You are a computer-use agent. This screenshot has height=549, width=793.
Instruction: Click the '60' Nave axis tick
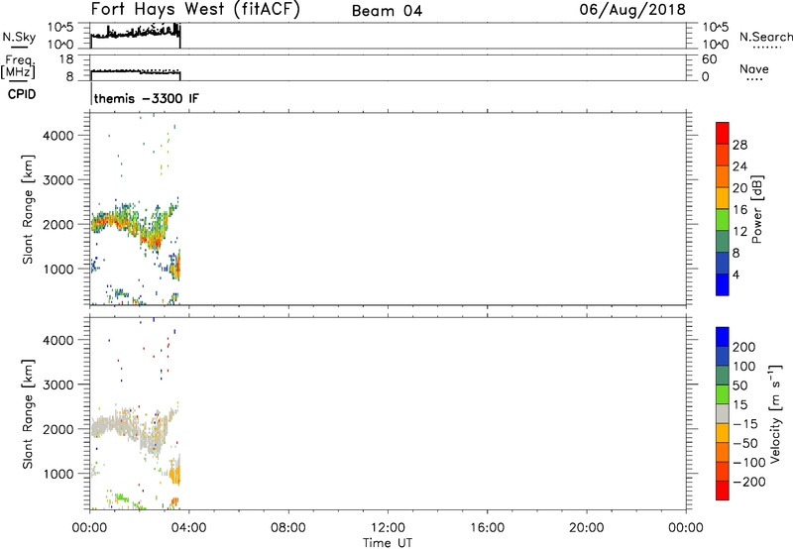pos(709,59)
